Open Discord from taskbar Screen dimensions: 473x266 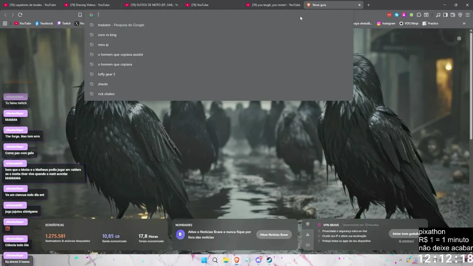(x=258, y=260)
